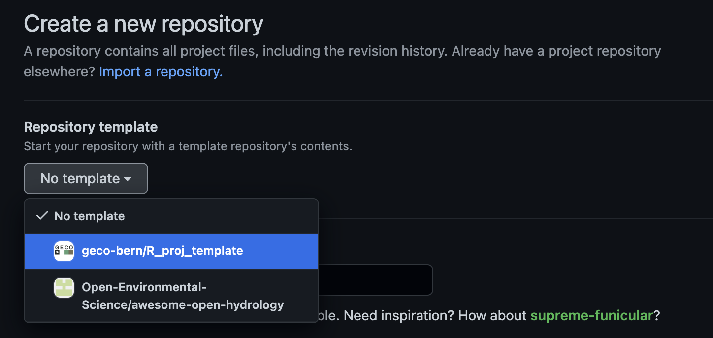Viewport: 713px width, 338px height.
Task: Click the Already have a project repository text
Action: [556, 51]
